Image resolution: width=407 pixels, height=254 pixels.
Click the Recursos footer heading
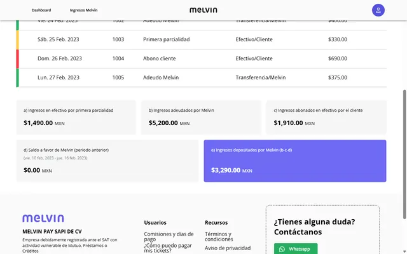216,223
